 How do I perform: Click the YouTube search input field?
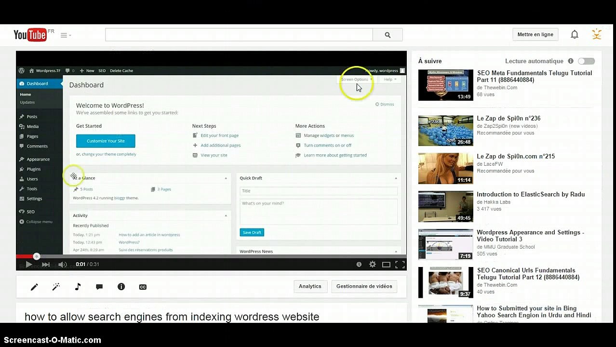pyautogui.click(x=239, y=35)
